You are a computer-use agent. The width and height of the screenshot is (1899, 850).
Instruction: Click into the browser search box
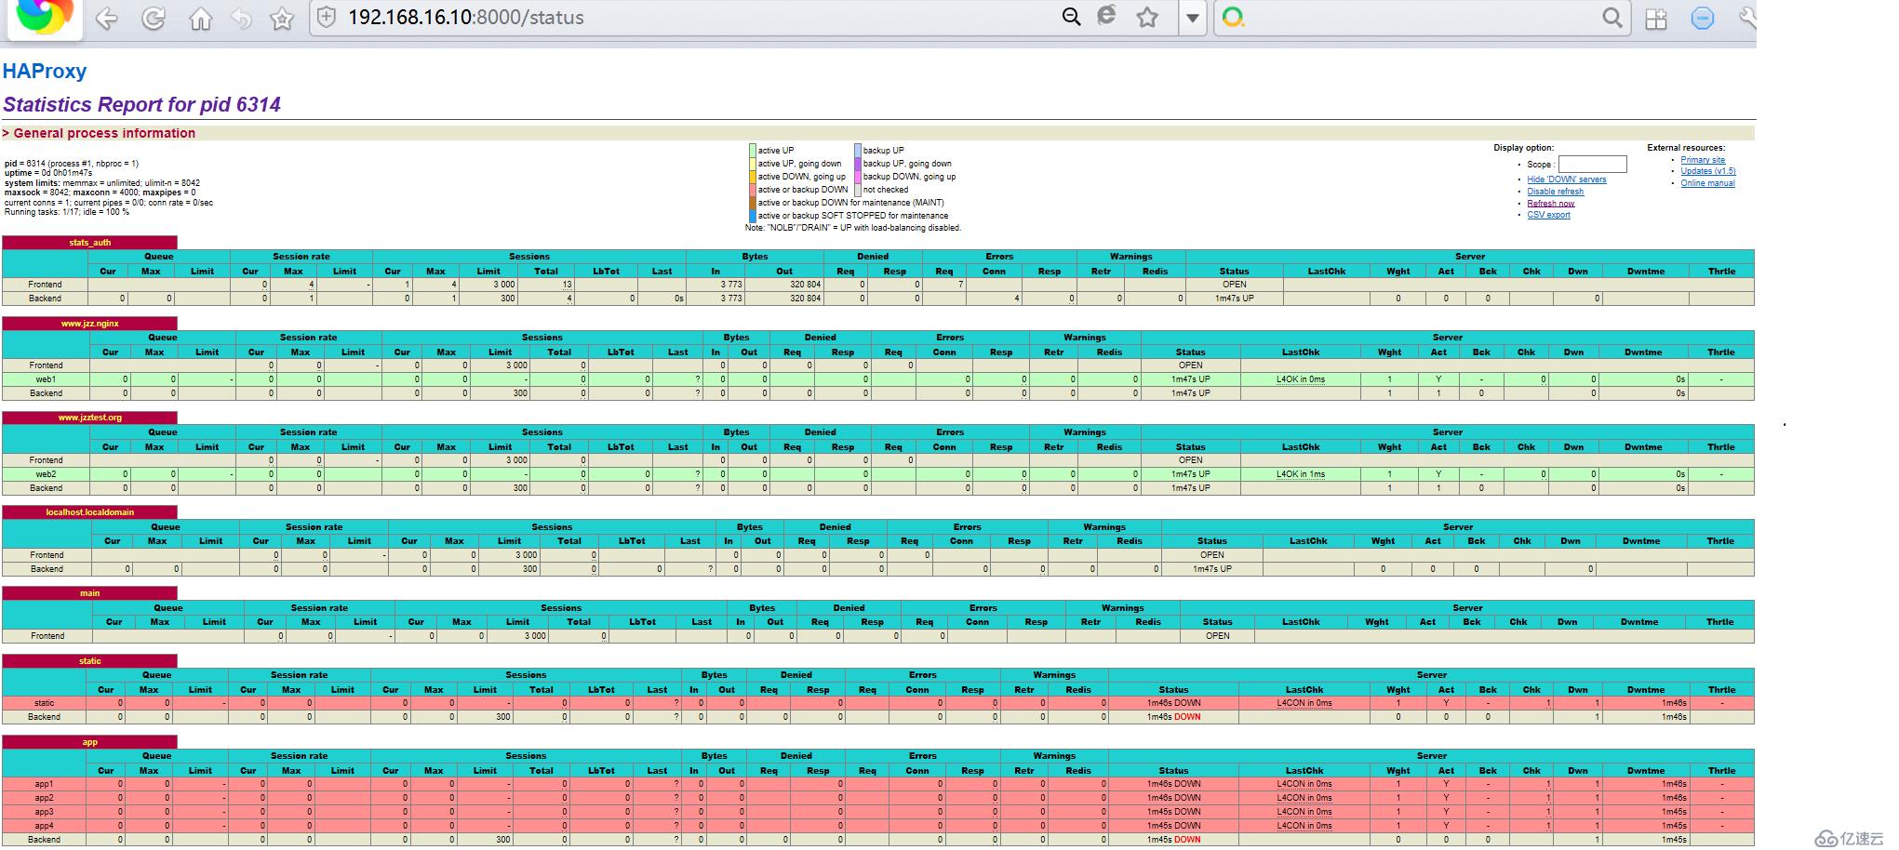1424,17
